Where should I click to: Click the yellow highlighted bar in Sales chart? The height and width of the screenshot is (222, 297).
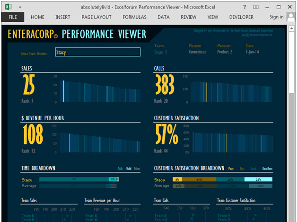click(63, 91)
